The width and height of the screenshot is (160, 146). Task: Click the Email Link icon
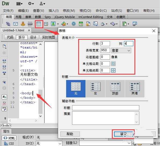click(x=16, y=24)
